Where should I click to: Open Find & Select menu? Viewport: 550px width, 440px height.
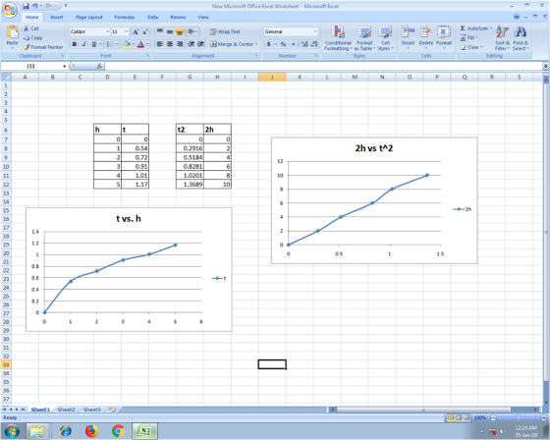point(521,38)
